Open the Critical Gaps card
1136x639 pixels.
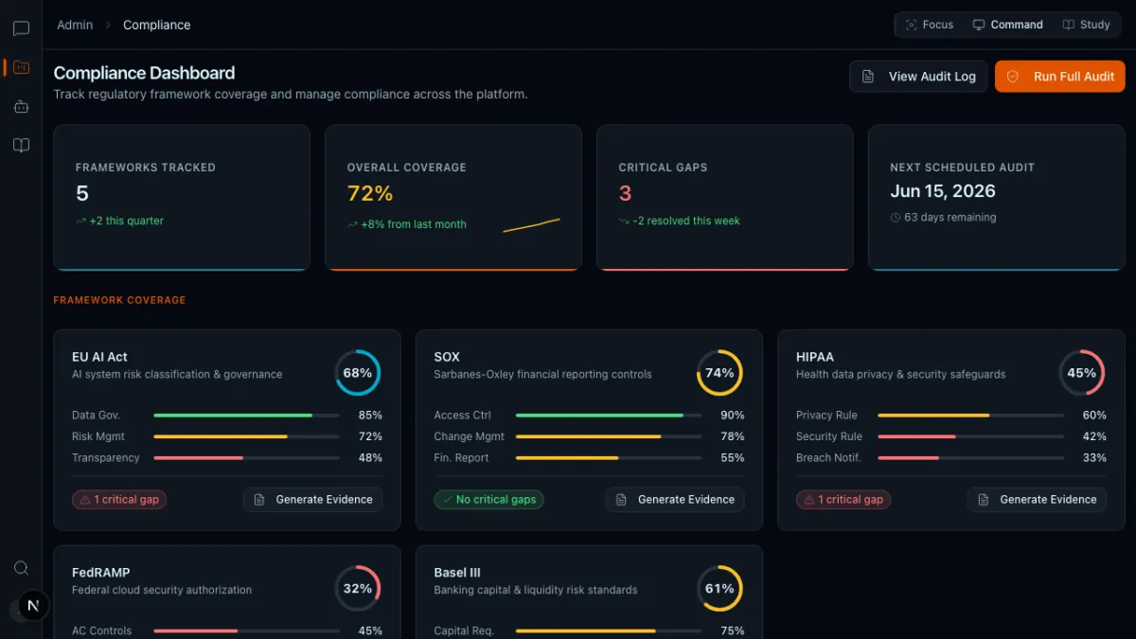(x=725, y=198)
